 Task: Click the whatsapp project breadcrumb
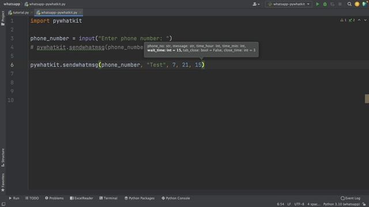[x=12, y=4]
